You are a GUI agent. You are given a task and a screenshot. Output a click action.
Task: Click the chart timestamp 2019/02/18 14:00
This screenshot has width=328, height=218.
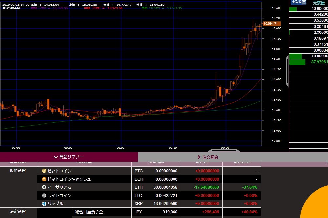pyautogui.click(x=16, y=4)
